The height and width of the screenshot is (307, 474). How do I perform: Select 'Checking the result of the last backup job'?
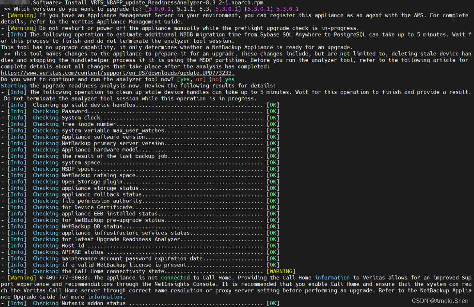pos(140,156)
